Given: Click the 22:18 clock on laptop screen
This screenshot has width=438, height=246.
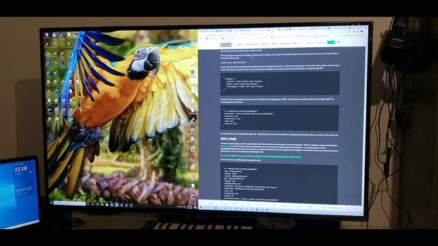Looking at the screenshot, I should 21,169.
